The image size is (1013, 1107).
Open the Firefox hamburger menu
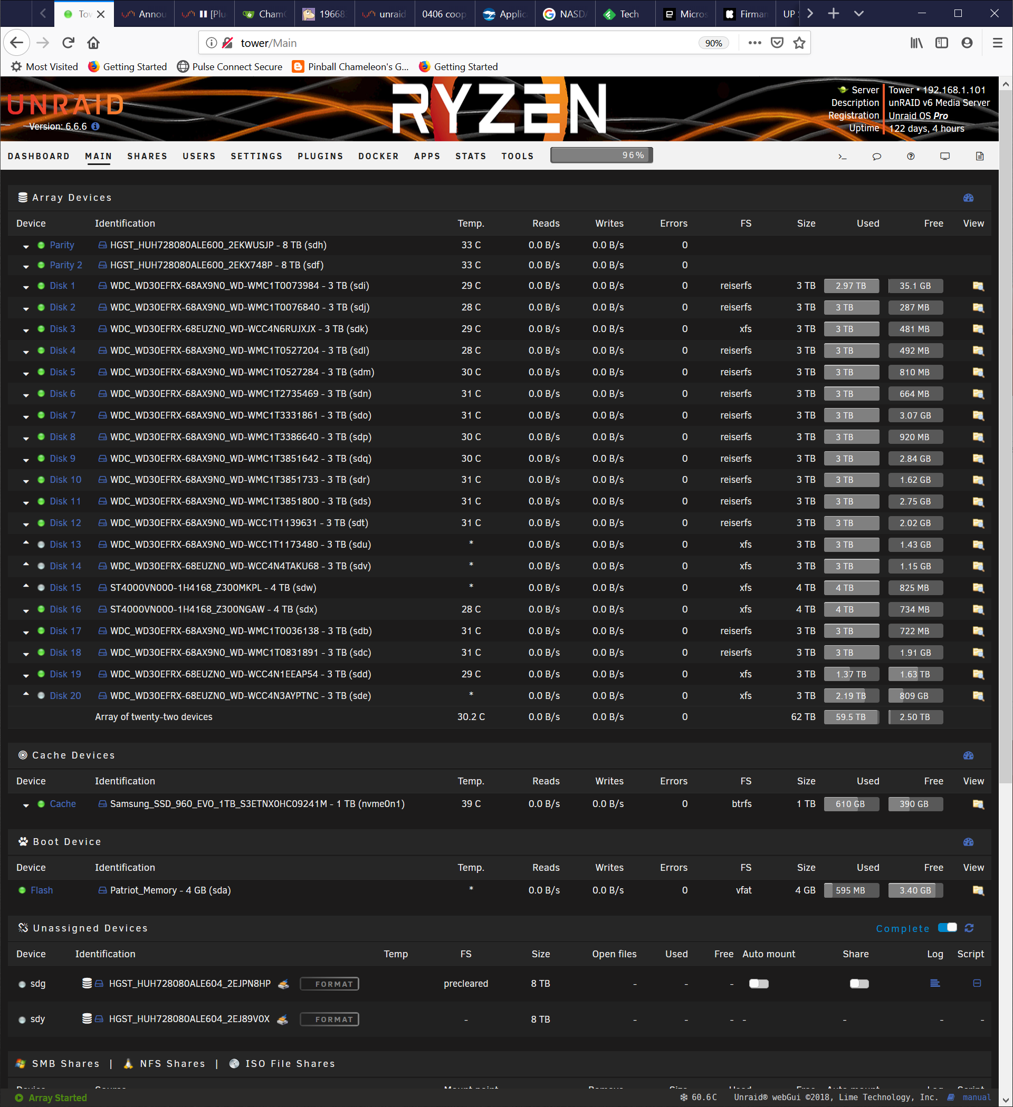[998, 43]
